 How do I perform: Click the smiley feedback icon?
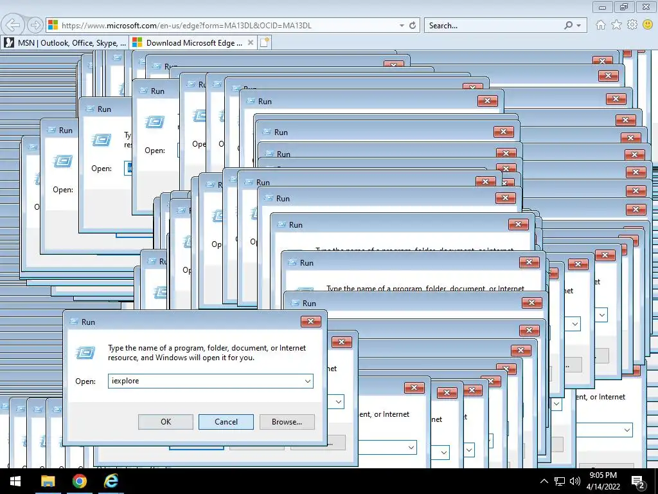648,25
